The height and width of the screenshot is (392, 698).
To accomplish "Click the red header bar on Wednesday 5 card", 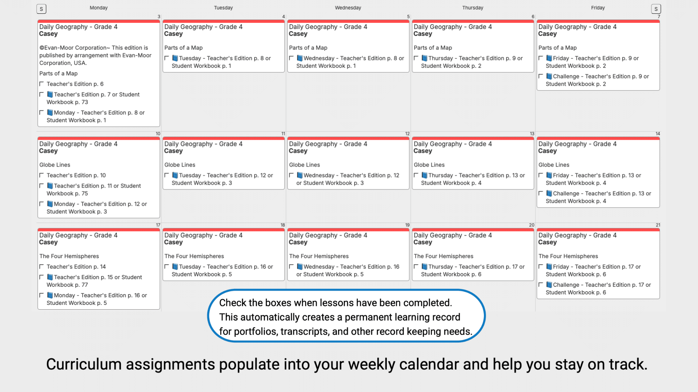I will point(348,21).
